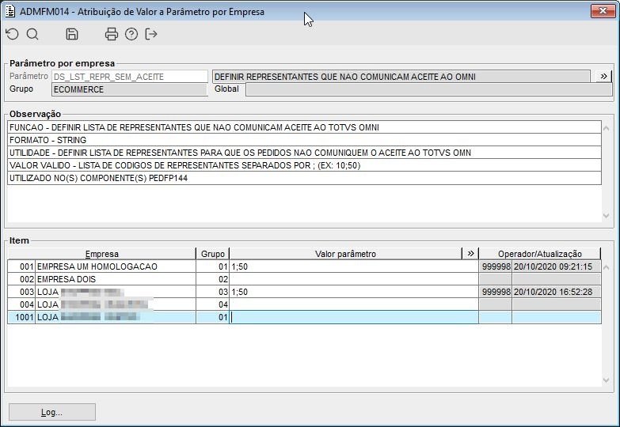
Task: Expand Valor parâmetro column with >> button
Action: [470, 254]
